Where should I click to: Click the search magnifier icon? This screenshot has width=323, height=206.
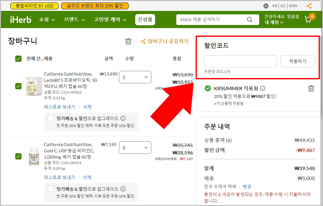(x=249, y=19)
